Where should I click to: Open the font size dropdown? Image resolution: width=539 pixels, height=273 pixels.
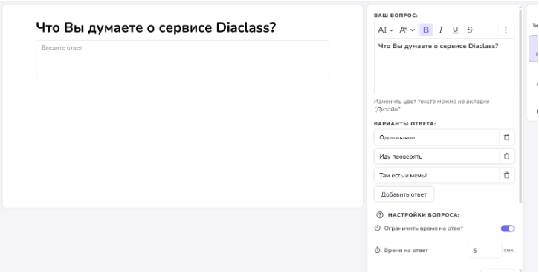coord(386,30)
